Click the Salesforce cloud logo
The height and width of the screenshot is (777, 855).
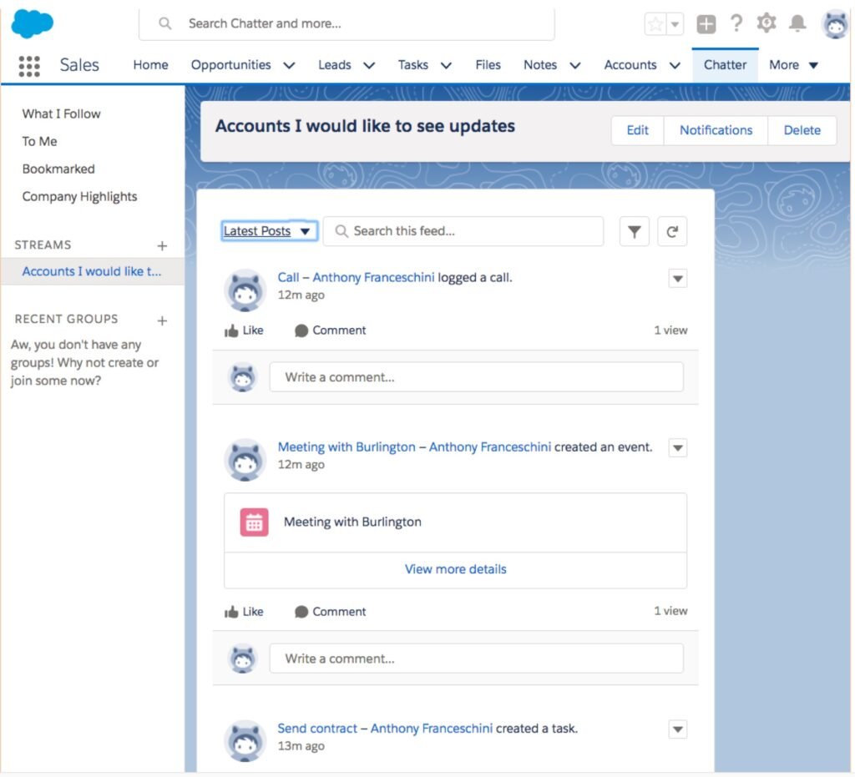(x=33, y=24)
